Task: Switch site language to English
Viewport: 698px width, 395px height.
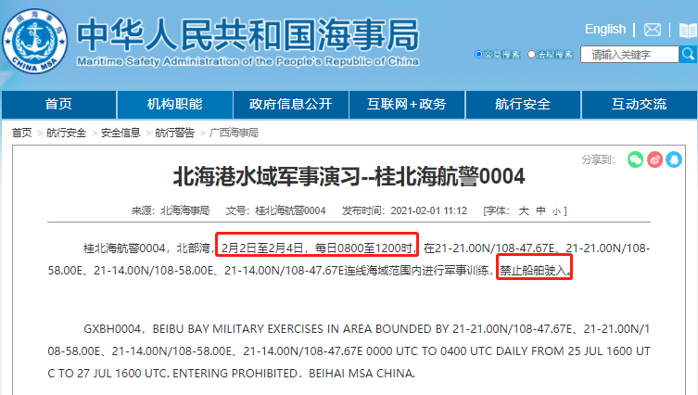Action: (x=605, y=29)
